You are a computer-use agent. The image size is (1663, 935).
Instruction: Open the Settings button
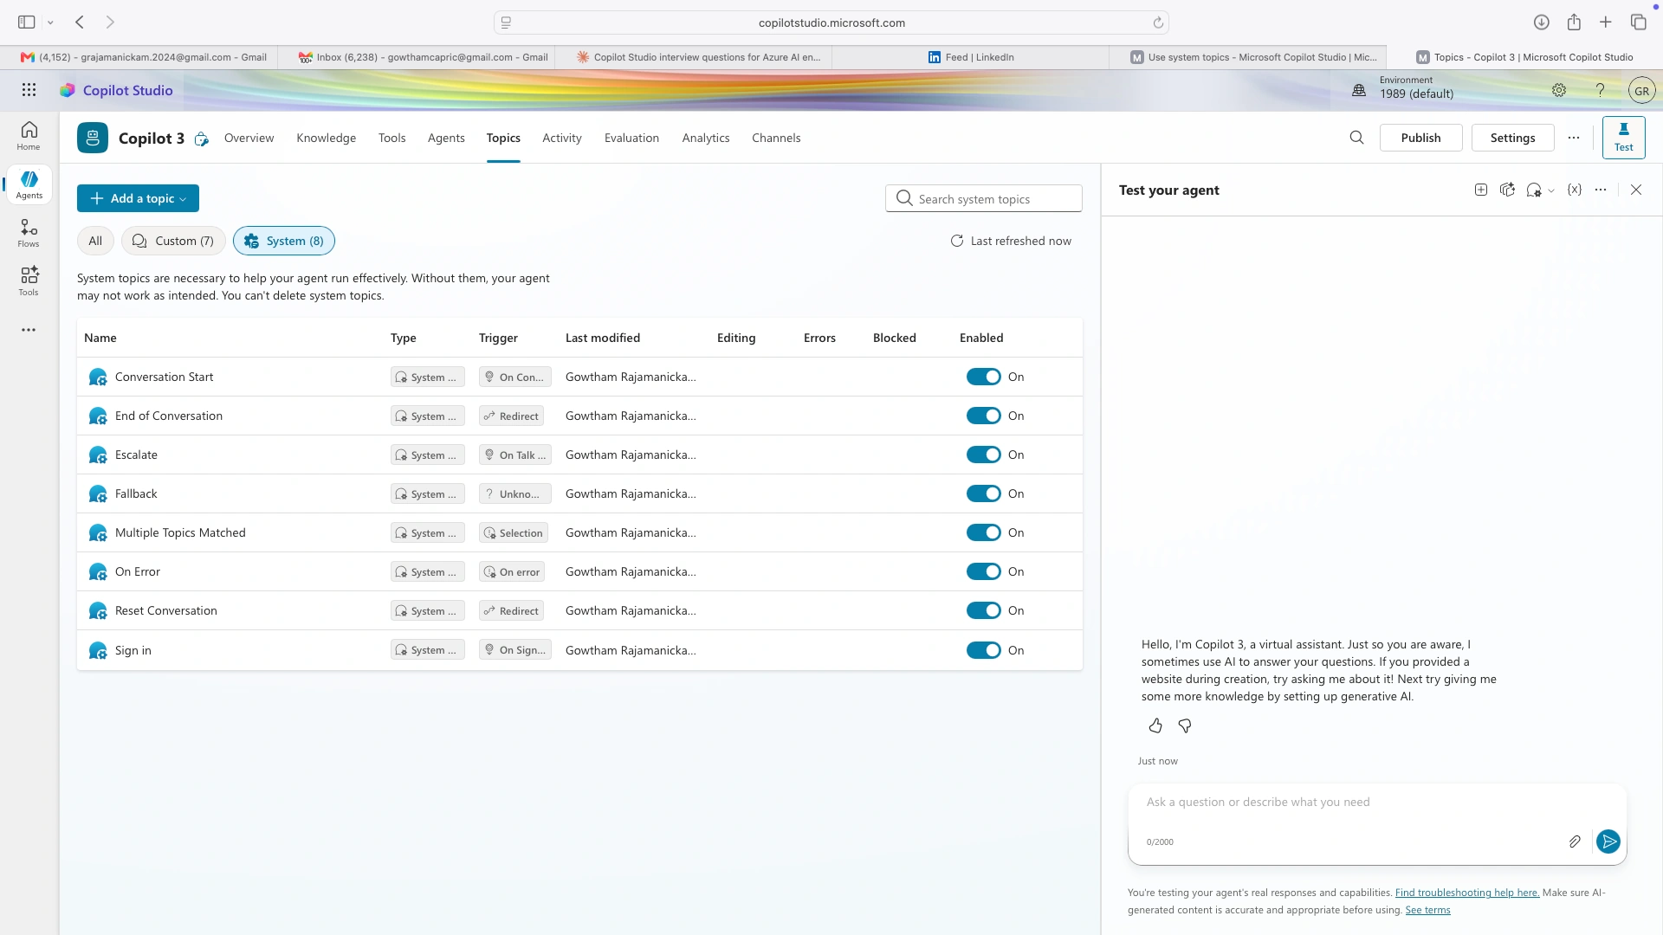(1513, 138)
